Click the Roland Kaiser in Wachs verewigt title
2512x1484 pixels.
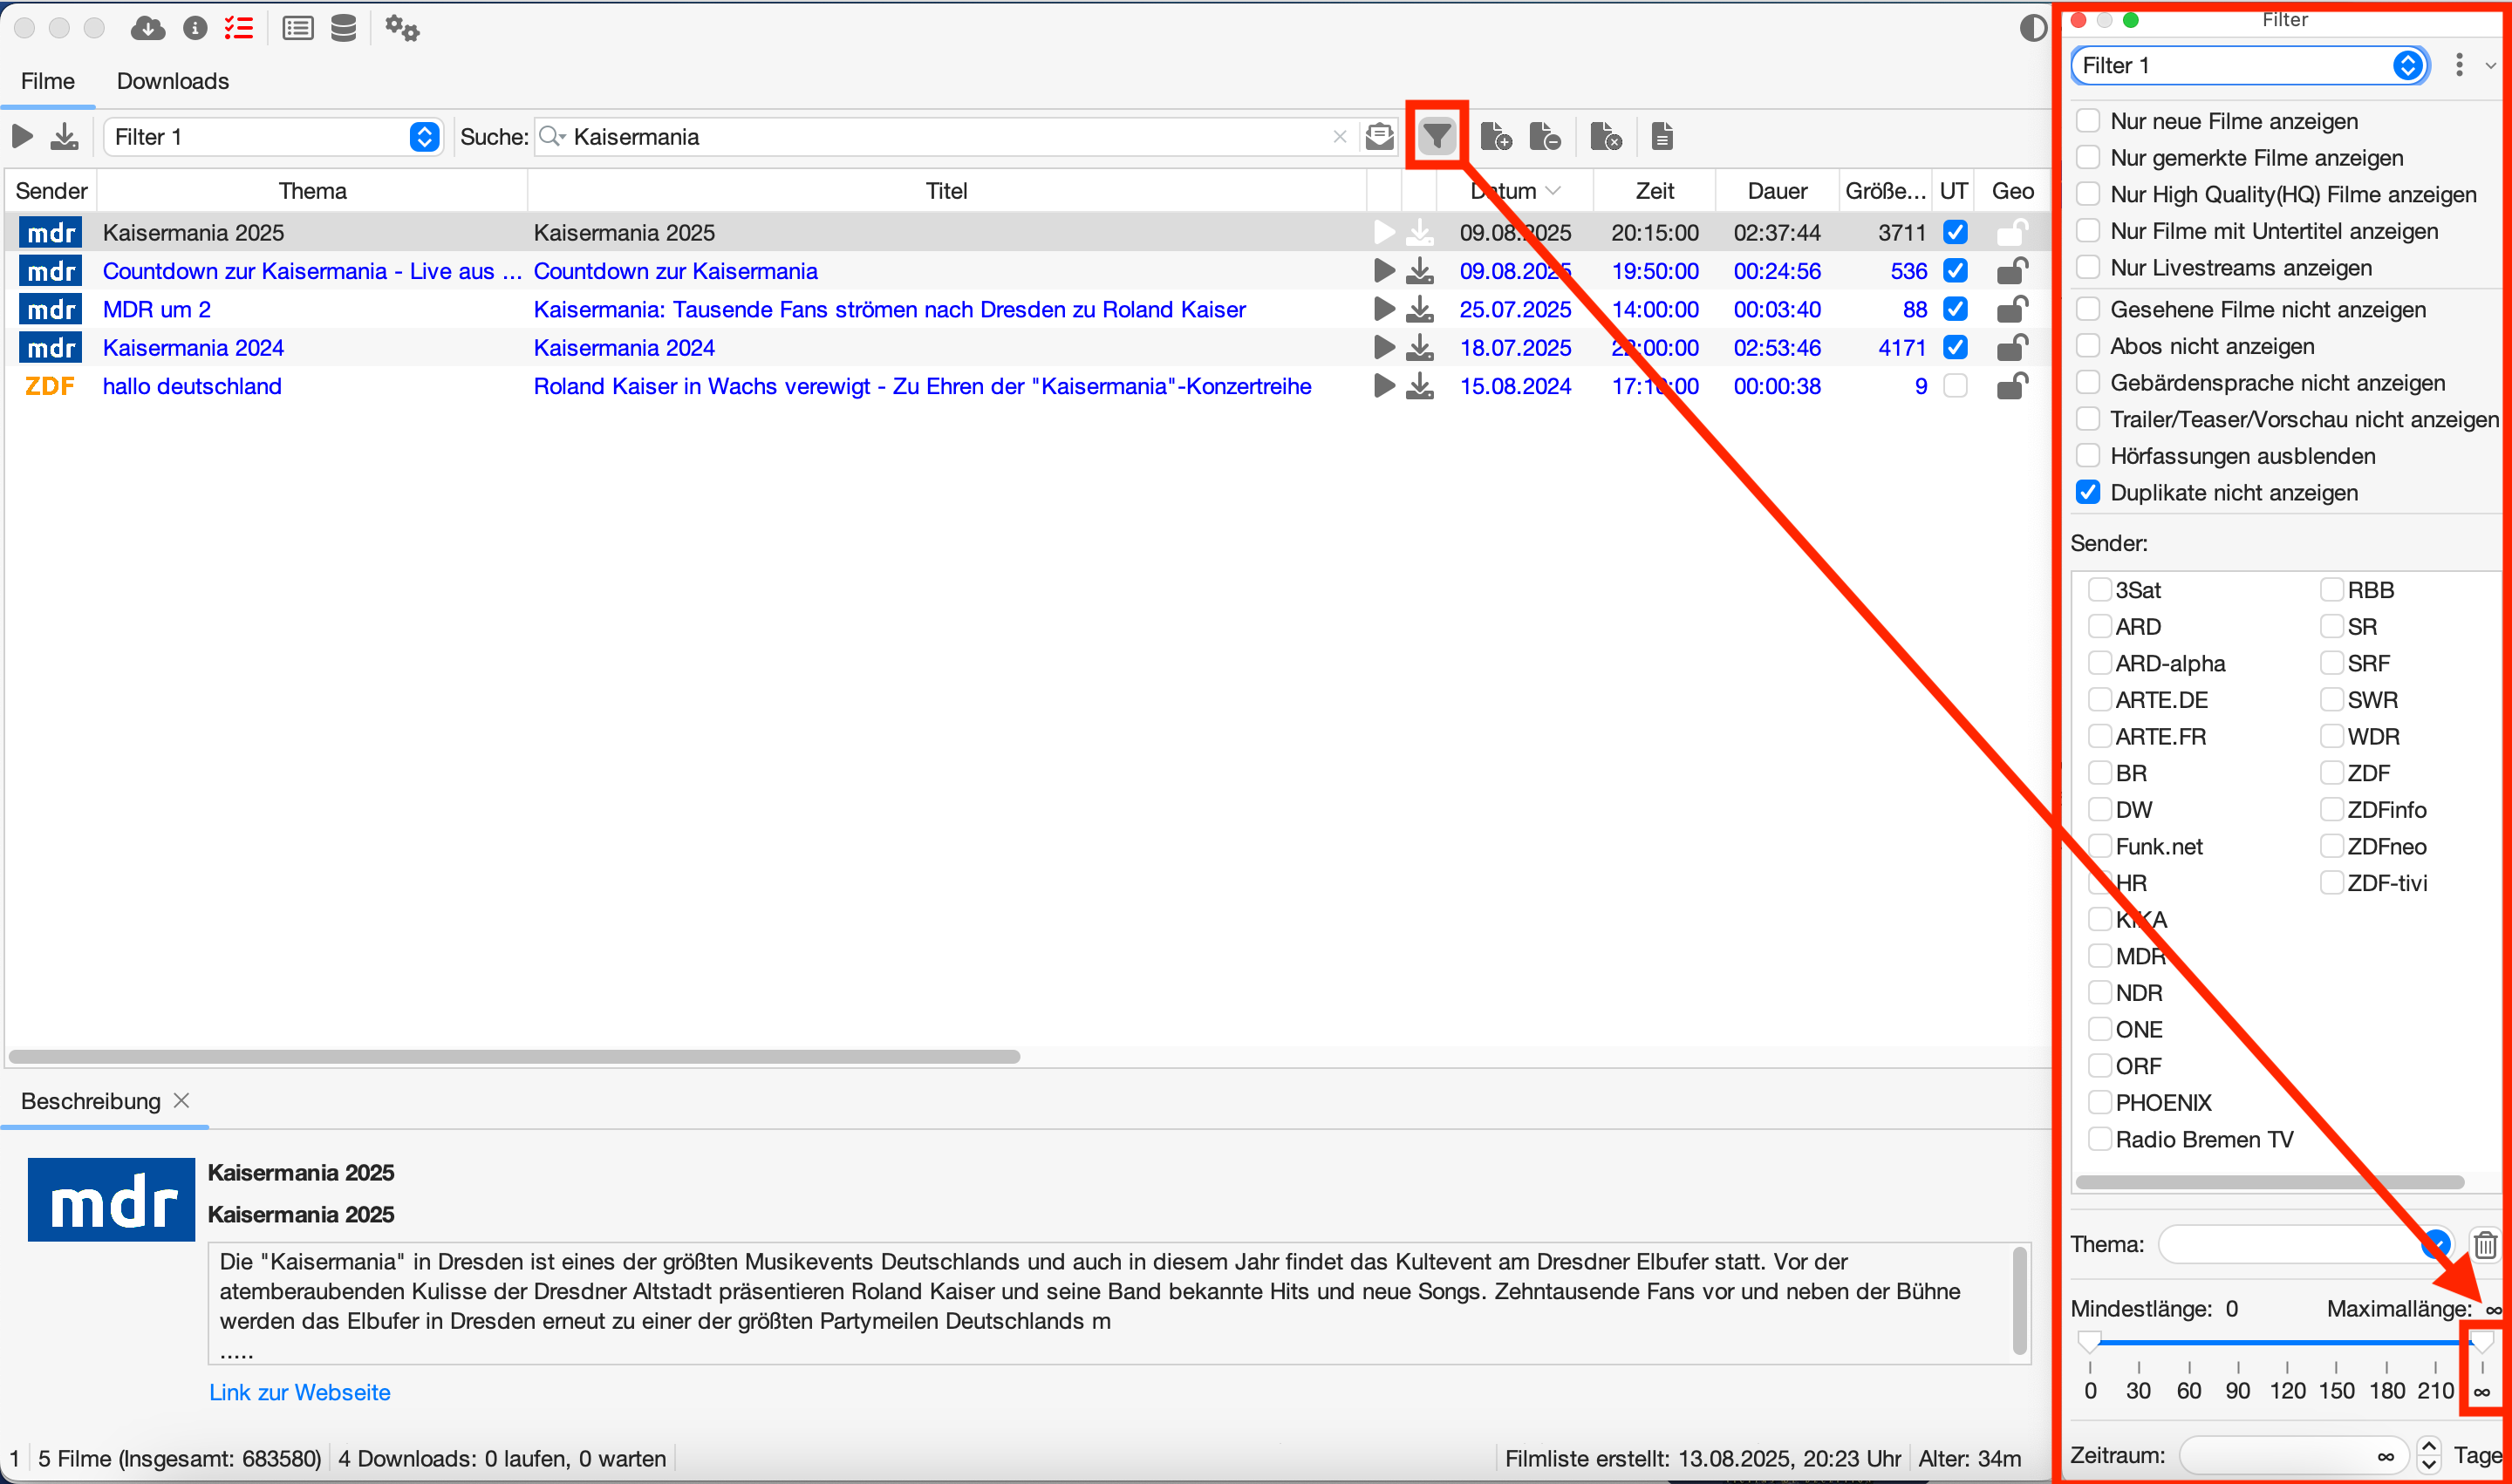[922, 386]
